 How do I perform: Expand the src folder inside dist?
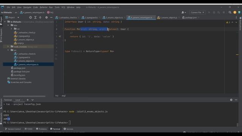coord(11,29)
